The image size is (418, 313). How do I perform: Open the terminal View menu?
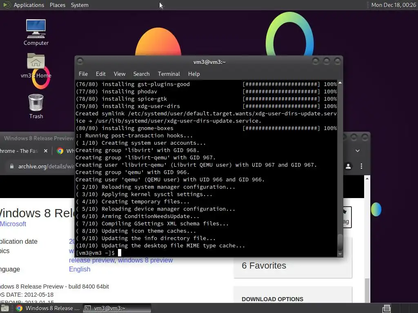[x=120, y=74]
